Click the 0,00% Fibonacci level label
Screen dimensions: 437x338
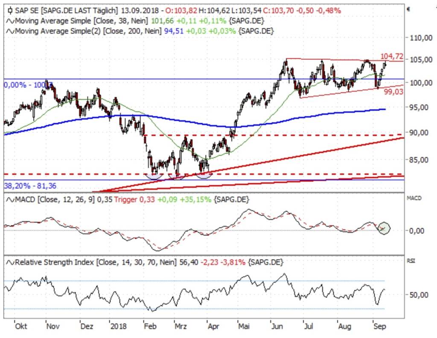pyautogui.click(x=28, y=85)
